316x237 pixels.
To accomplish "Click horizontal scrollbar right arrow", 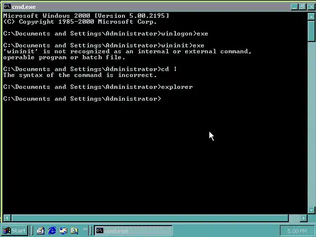I will [304, 218].
